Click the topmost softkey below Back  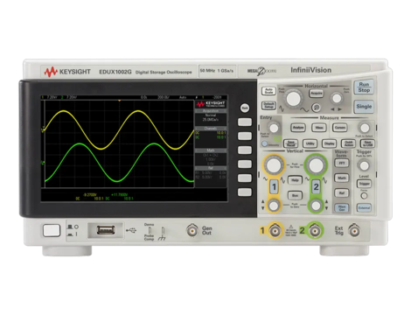245,122
